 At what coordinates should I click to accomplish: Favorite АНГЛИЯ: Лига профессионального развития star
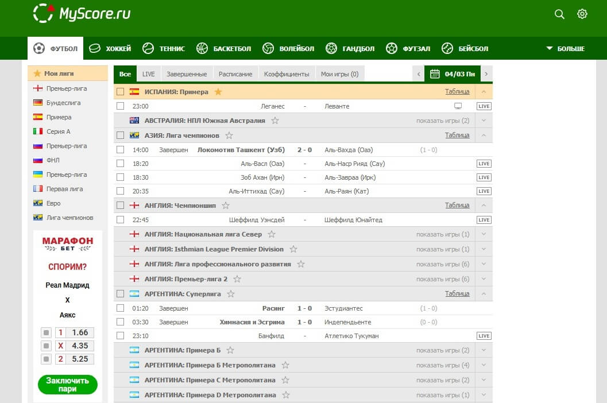click(301, 264)
